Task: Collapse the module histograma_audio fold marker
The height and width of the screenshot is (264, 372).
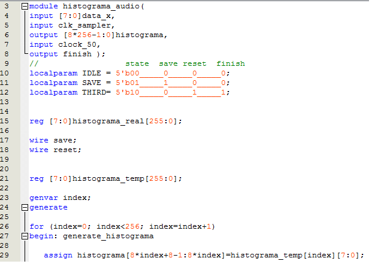Action: (x=25, y=7)
